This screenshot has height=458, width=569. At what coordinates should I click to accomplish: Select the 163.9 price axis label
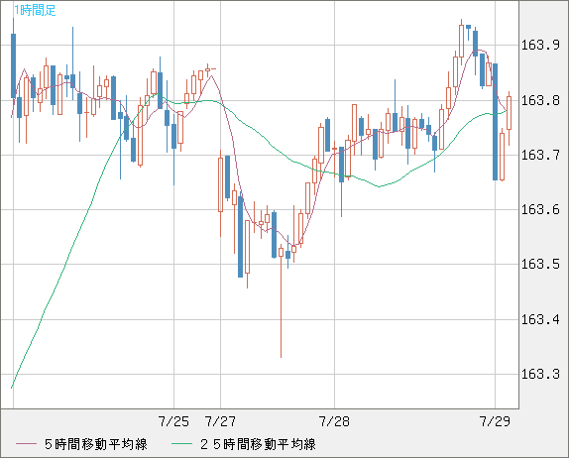tap(540, 46)
